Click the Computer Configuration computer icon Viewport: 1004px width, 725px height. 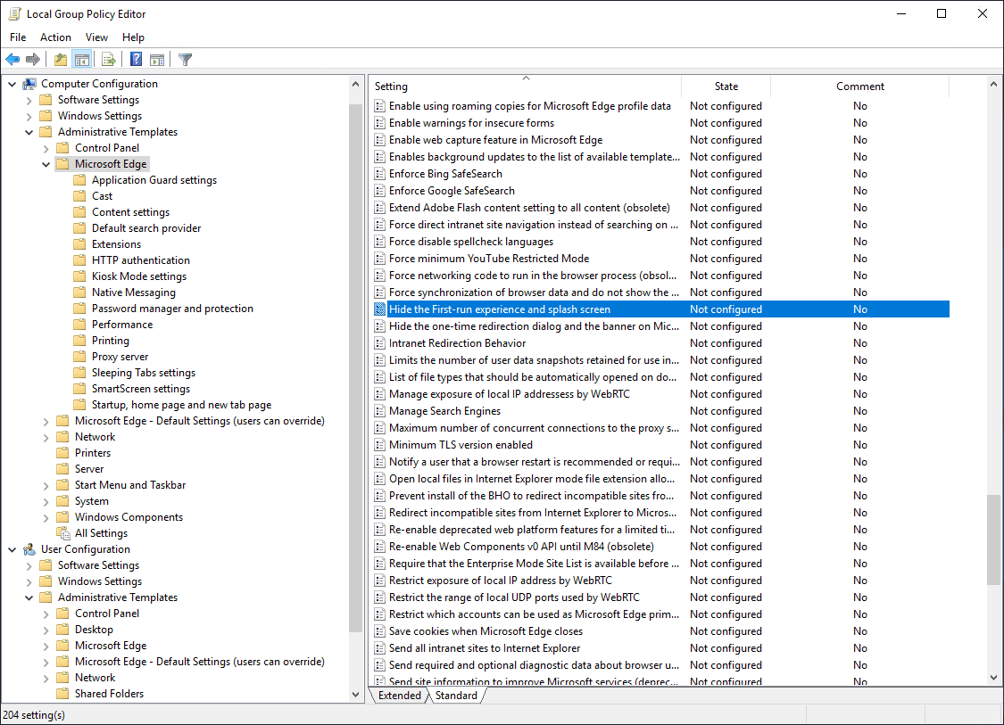[x=29, y=84]
